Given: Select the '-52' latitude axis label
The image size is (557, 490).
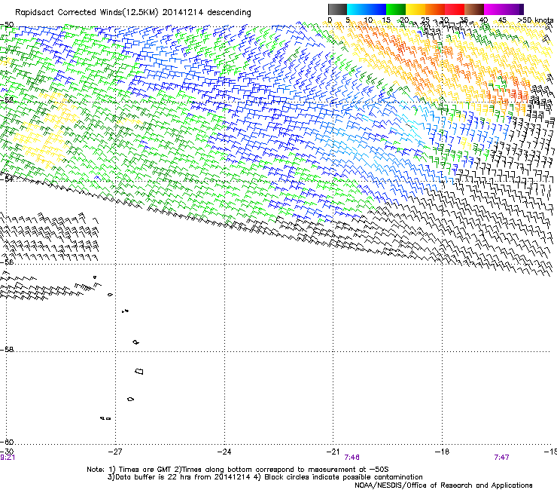Looking at the screenshot, I should point(7,100).
